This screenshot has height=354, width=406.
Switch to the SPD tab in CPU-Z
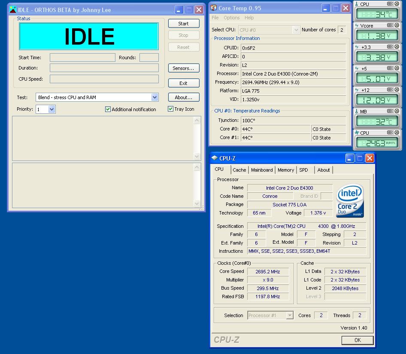(x=303, y=170)
